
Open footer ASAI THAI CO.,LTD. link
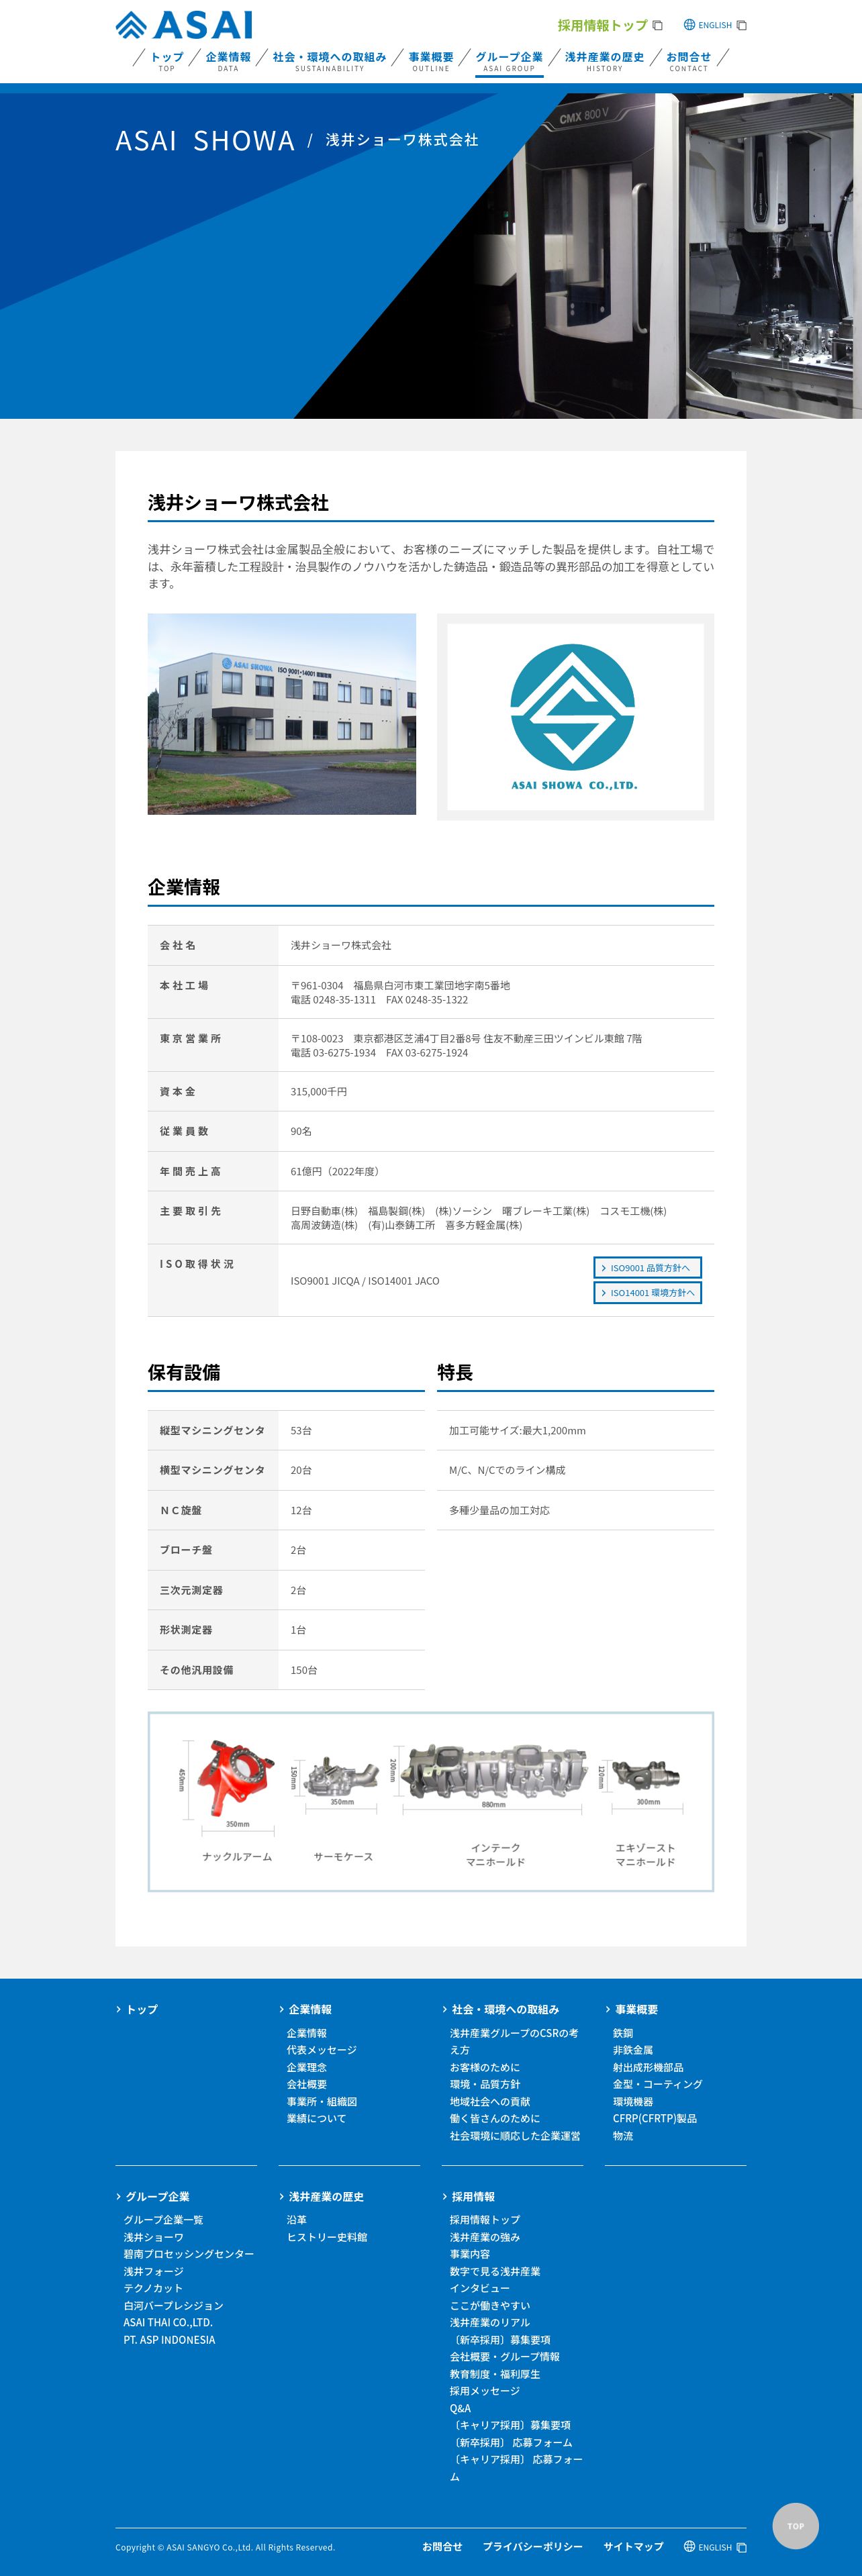(x=168, y=2322)
